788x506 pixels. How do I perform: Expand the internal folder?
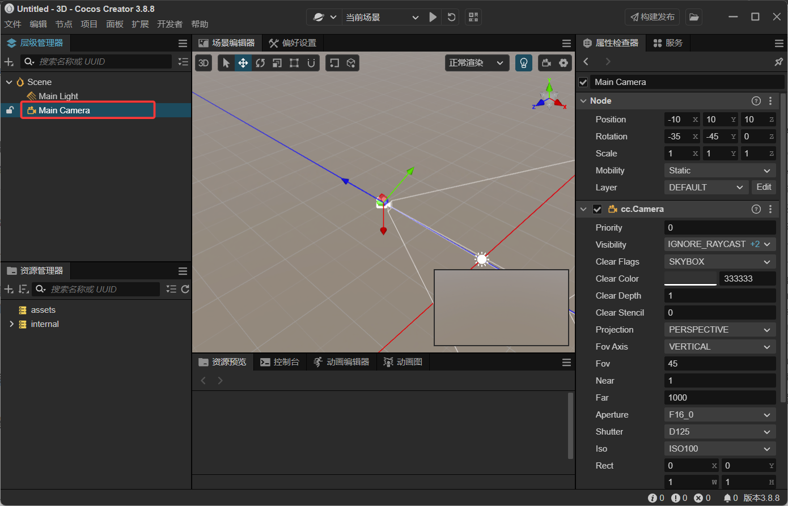pos(11,324)
